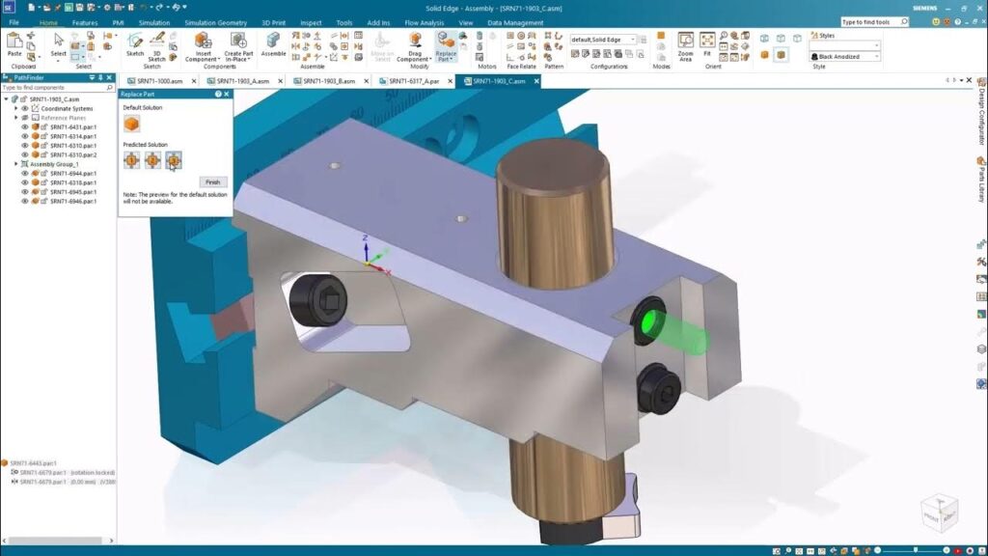Viewport: 988px width, 556px height.
Task: Toggle Coordinate Systems visibility eye
Action: point(25,108)
